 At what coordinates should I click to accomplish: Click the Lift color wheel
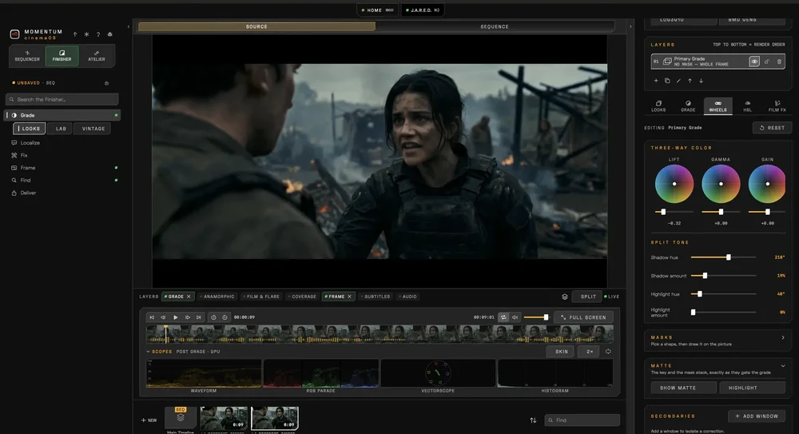pyautogui.click(x=674, y=184)
